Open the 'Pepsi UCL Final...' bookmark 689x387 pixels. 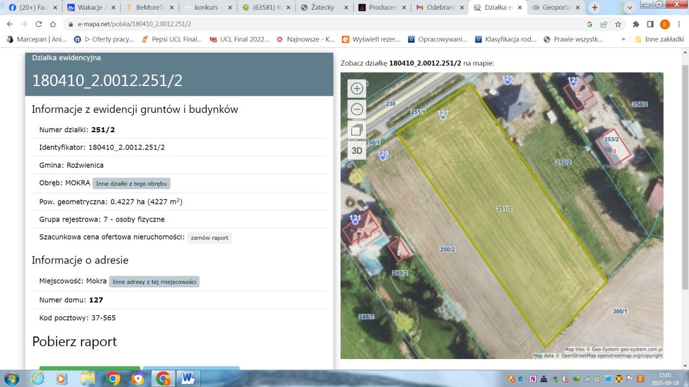(x=172, y=39)
